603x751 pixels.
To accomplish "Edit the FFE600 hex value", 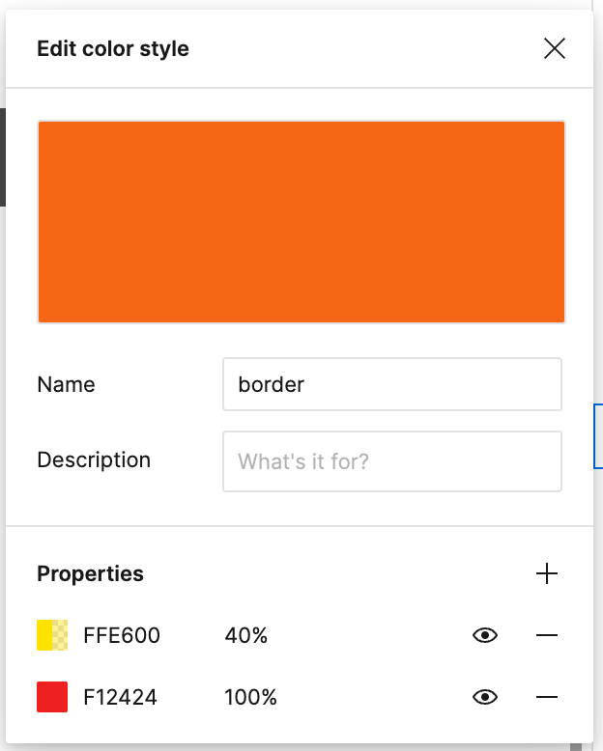I will [122, 635].
